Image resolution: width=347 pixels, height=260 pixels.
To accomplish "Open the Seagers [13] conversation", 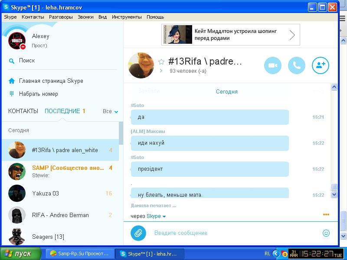I will pos(60,236).
